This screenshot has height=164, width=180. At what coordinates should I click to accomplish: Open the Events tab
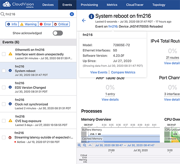(67, 5)
